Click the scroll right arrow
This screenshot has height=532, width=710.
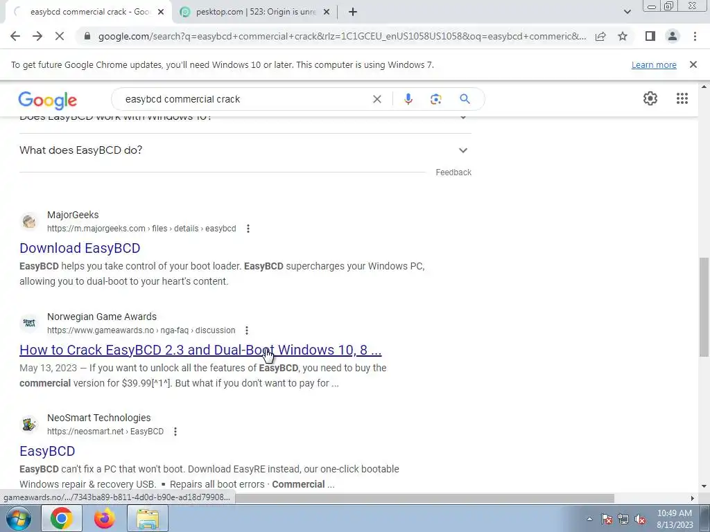click(x=693, y=498)
